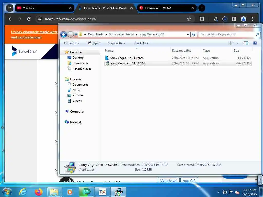
Task: Select Favorites in the navigation pane
Action: click(x=76, y=52)
